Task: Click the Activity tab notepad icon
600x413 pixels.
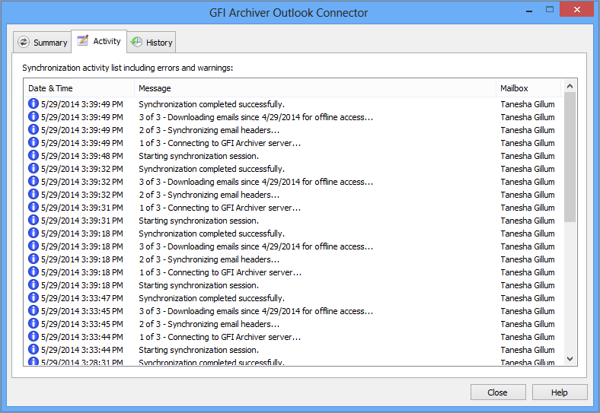Action: tap(83, 40)
